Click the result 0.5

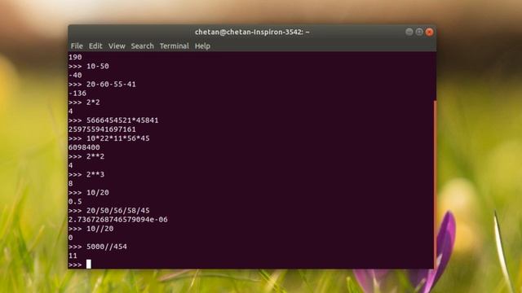pos(75,201)
